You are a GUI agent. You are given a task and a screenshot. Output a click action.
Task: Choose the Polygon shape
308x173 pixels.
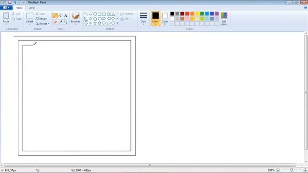[x=109, y=14]
